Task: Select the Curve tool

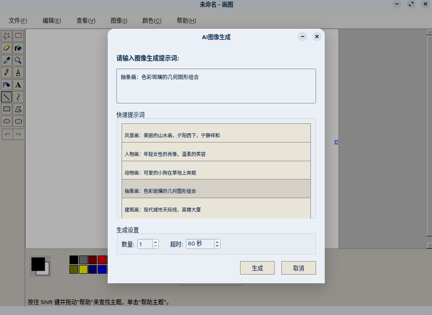Action: (18, 97)
